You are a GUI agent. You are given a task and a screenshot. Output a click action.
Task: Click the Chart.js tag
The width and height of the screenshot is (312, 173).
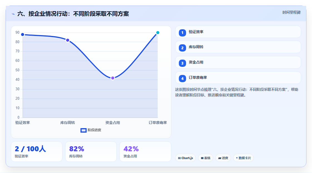coord(186,158)
